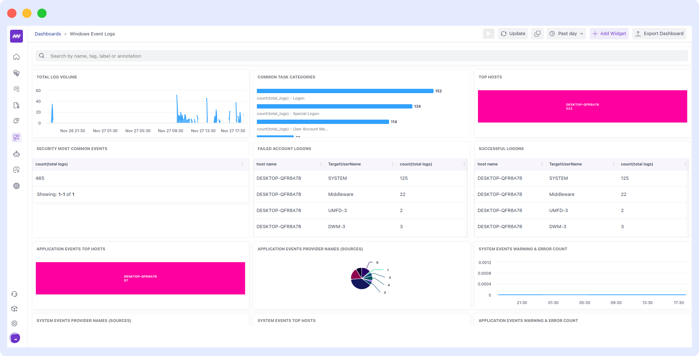Click the pink DESKTOP-QFR8A78 522 Top Hosts block
The height and width of the screenshot is (356, 699).
point(582,106)
